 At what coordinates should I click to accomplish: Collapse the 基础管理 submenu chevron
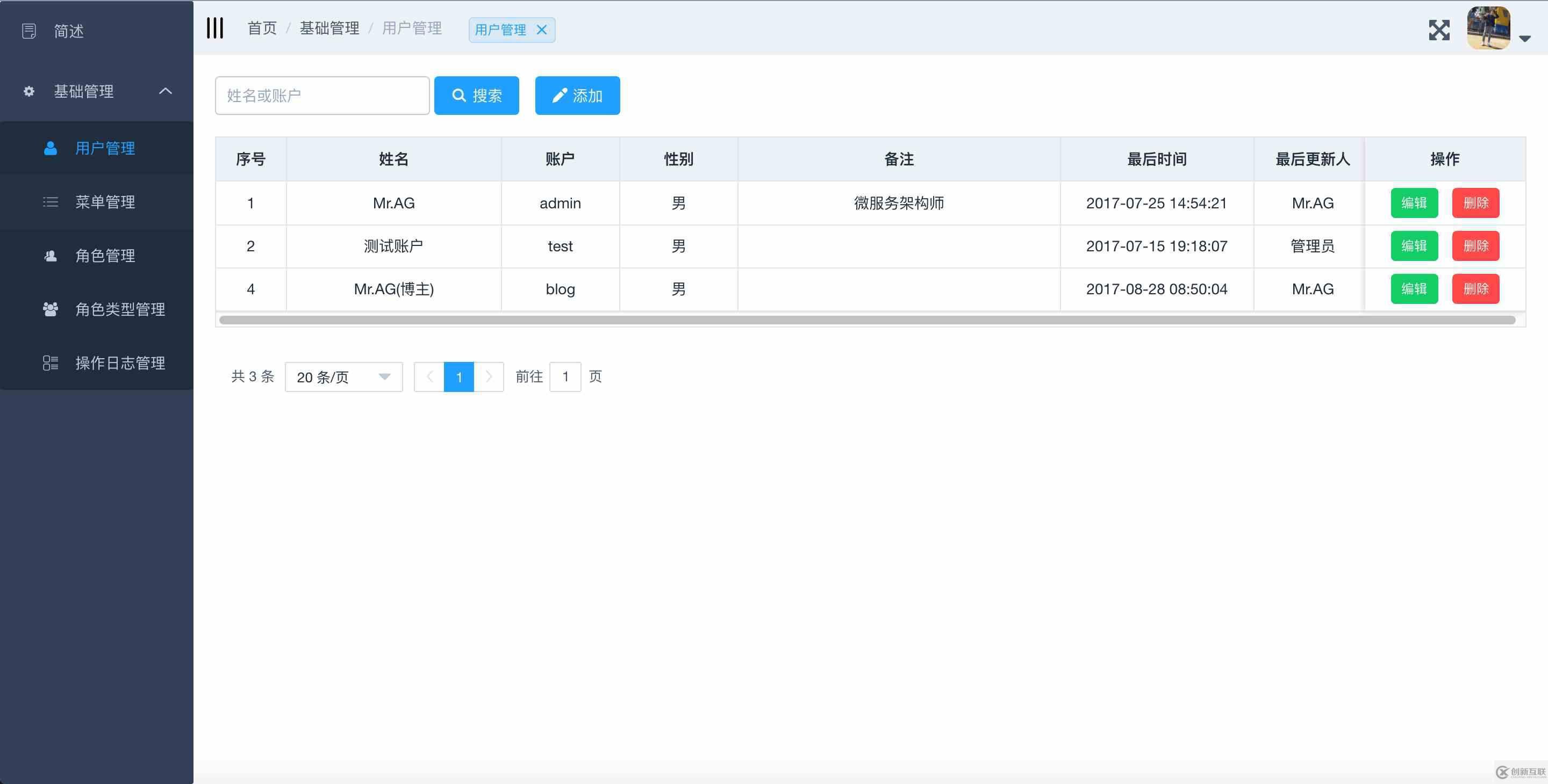click(x=165, y=91)
